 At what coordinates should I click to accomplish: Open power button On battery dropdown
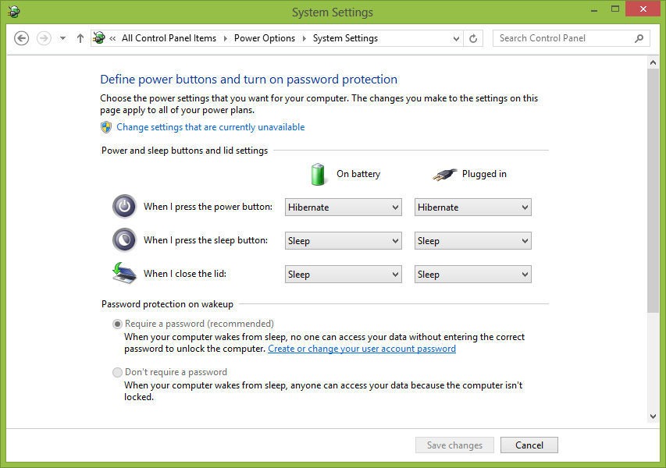click(x=344, y=207)
